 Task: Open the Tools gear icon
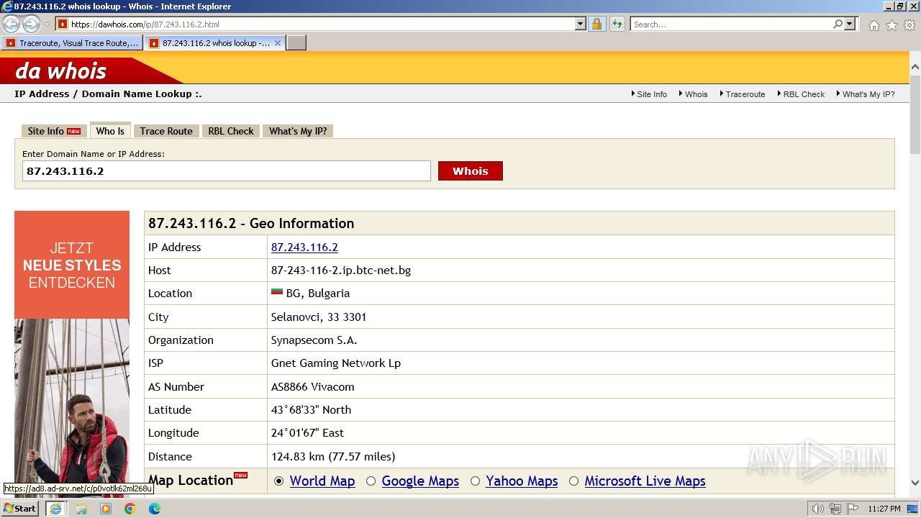(909, 25)
